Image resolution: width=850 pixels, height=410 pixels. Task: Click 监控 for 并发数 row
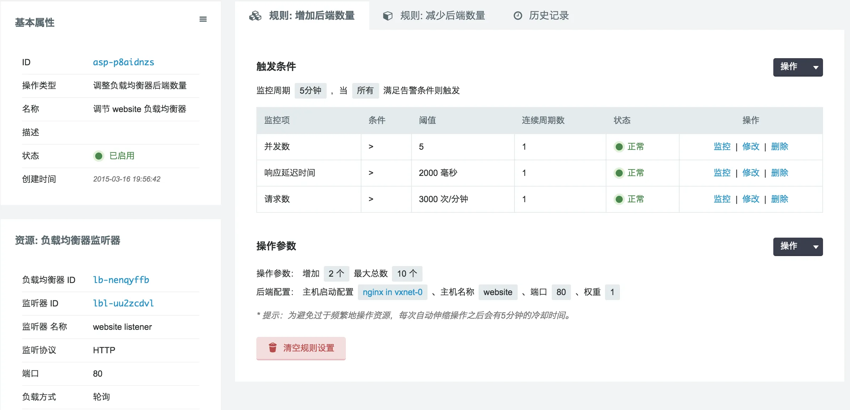click(722, 146)
